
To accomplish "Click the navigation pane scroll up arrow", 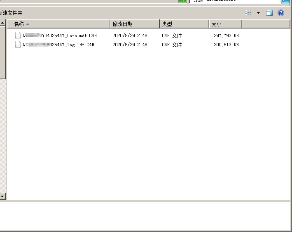I will click(2, 23).
